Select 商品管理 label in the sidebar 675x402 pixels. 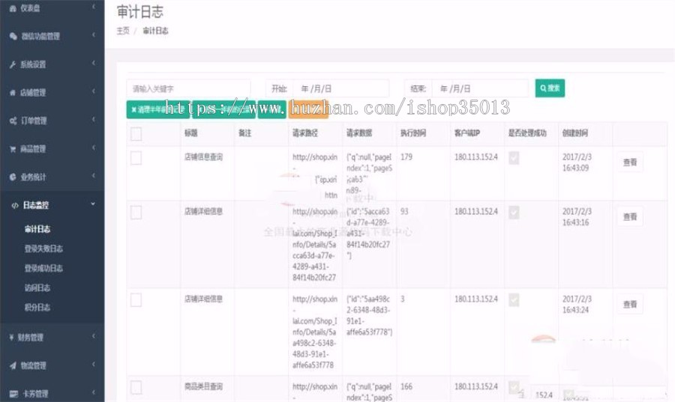(33, 149)
